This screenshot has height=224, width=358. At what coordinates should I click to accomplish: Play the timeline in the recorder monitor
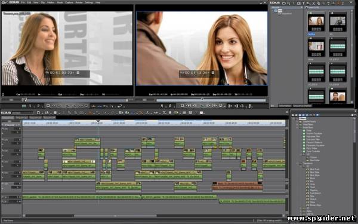pos(202,106)
